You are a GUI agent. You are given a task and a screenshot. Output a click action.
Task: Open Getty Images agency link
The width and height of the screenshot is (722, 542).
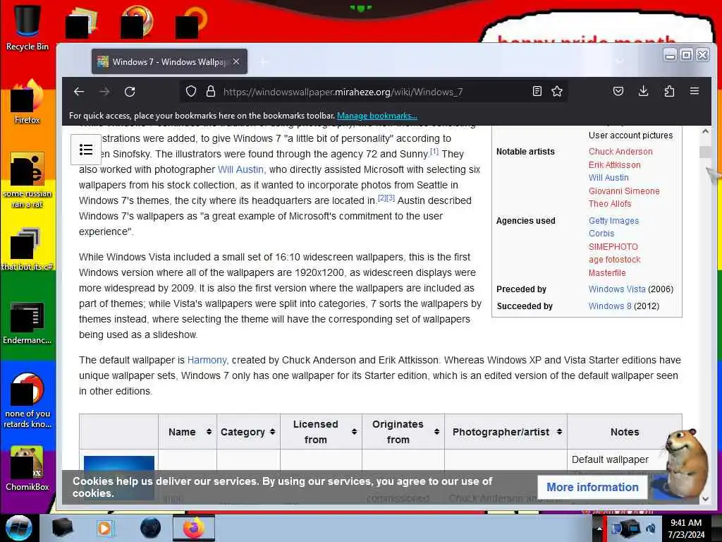pos(613,221)
